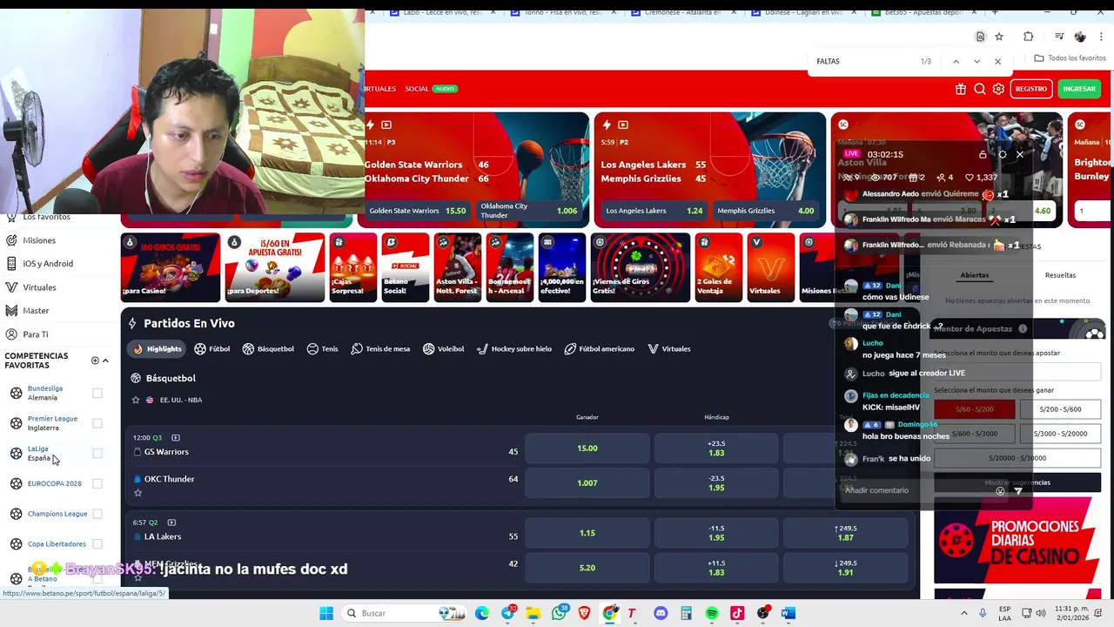1114x627 pixels.
Task: Open live stream icon for Lakers match
Action: coord(171,522)
